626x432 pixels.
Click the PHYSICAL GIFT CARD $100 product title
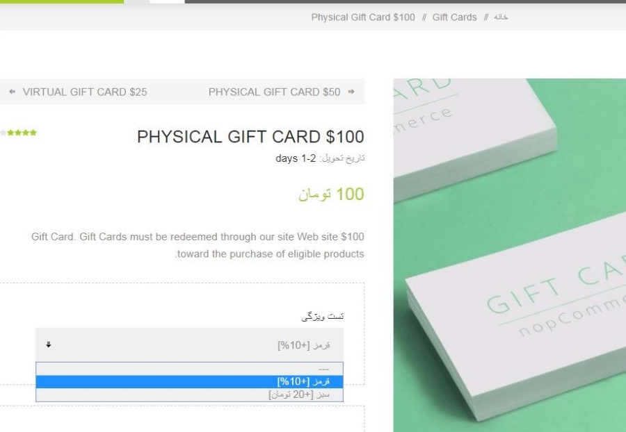click(250, 137)
